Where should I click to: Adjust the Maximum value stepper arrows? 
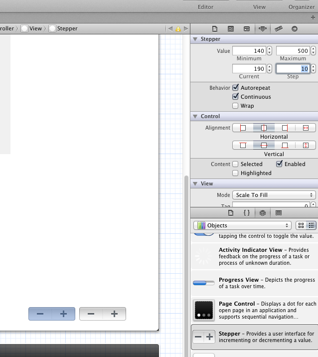coord(313,50)
